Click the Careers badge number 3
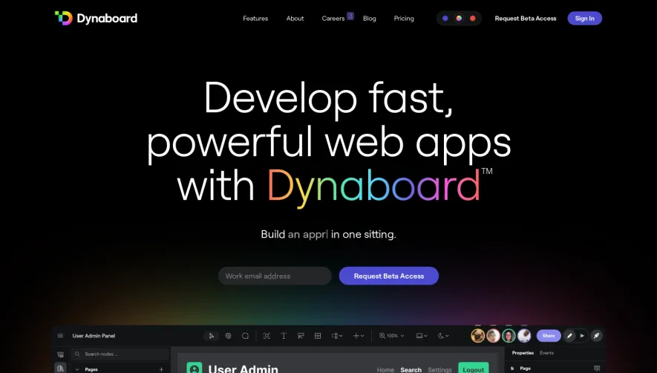 point(350,16)
